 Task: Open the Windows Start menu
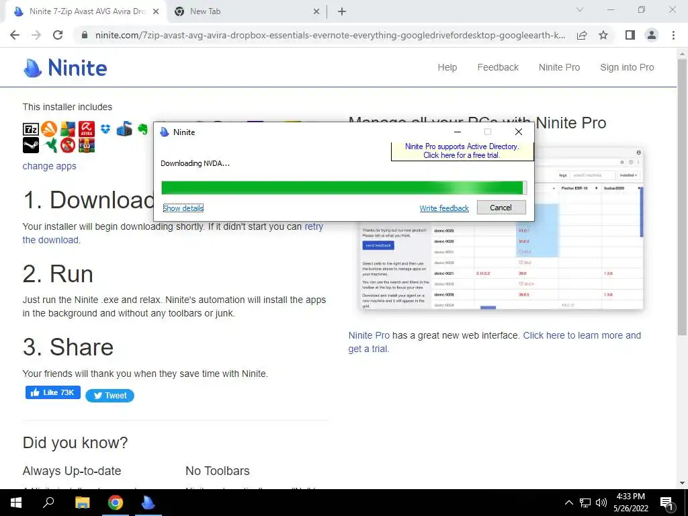click(x=16, y=503)
